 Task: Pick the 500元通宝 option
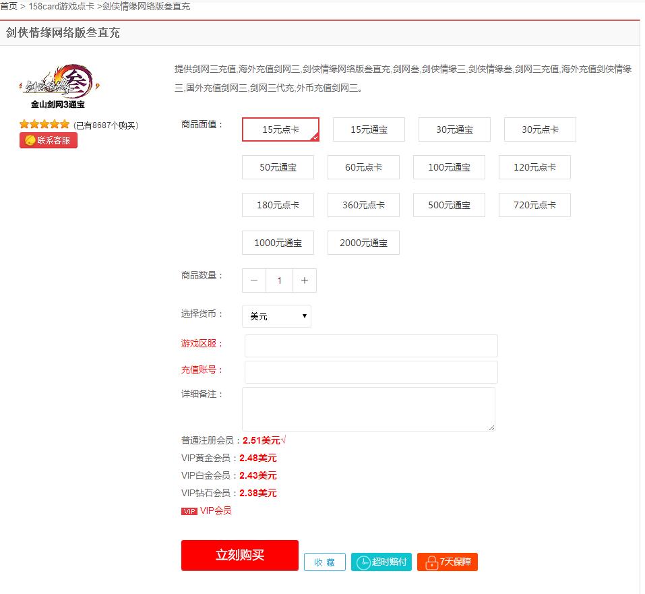449,205
